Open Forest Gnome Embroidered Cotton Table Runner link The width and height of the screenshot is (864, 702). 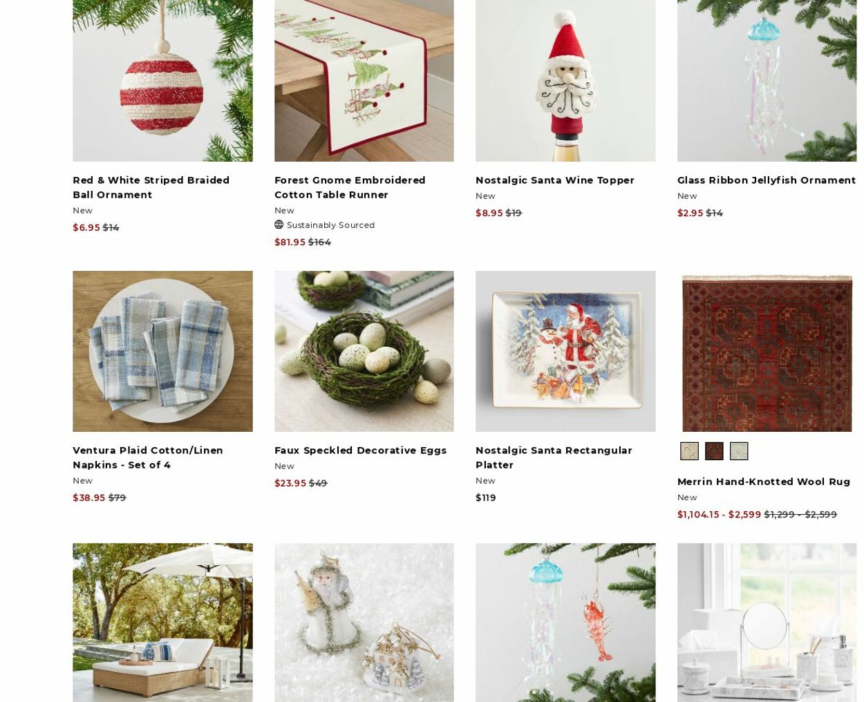pos(350,187)
